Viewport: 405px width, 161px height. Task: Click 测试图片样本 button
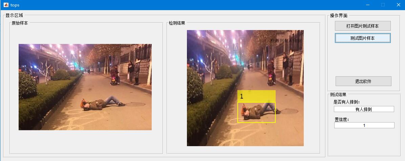pos(363,38)
